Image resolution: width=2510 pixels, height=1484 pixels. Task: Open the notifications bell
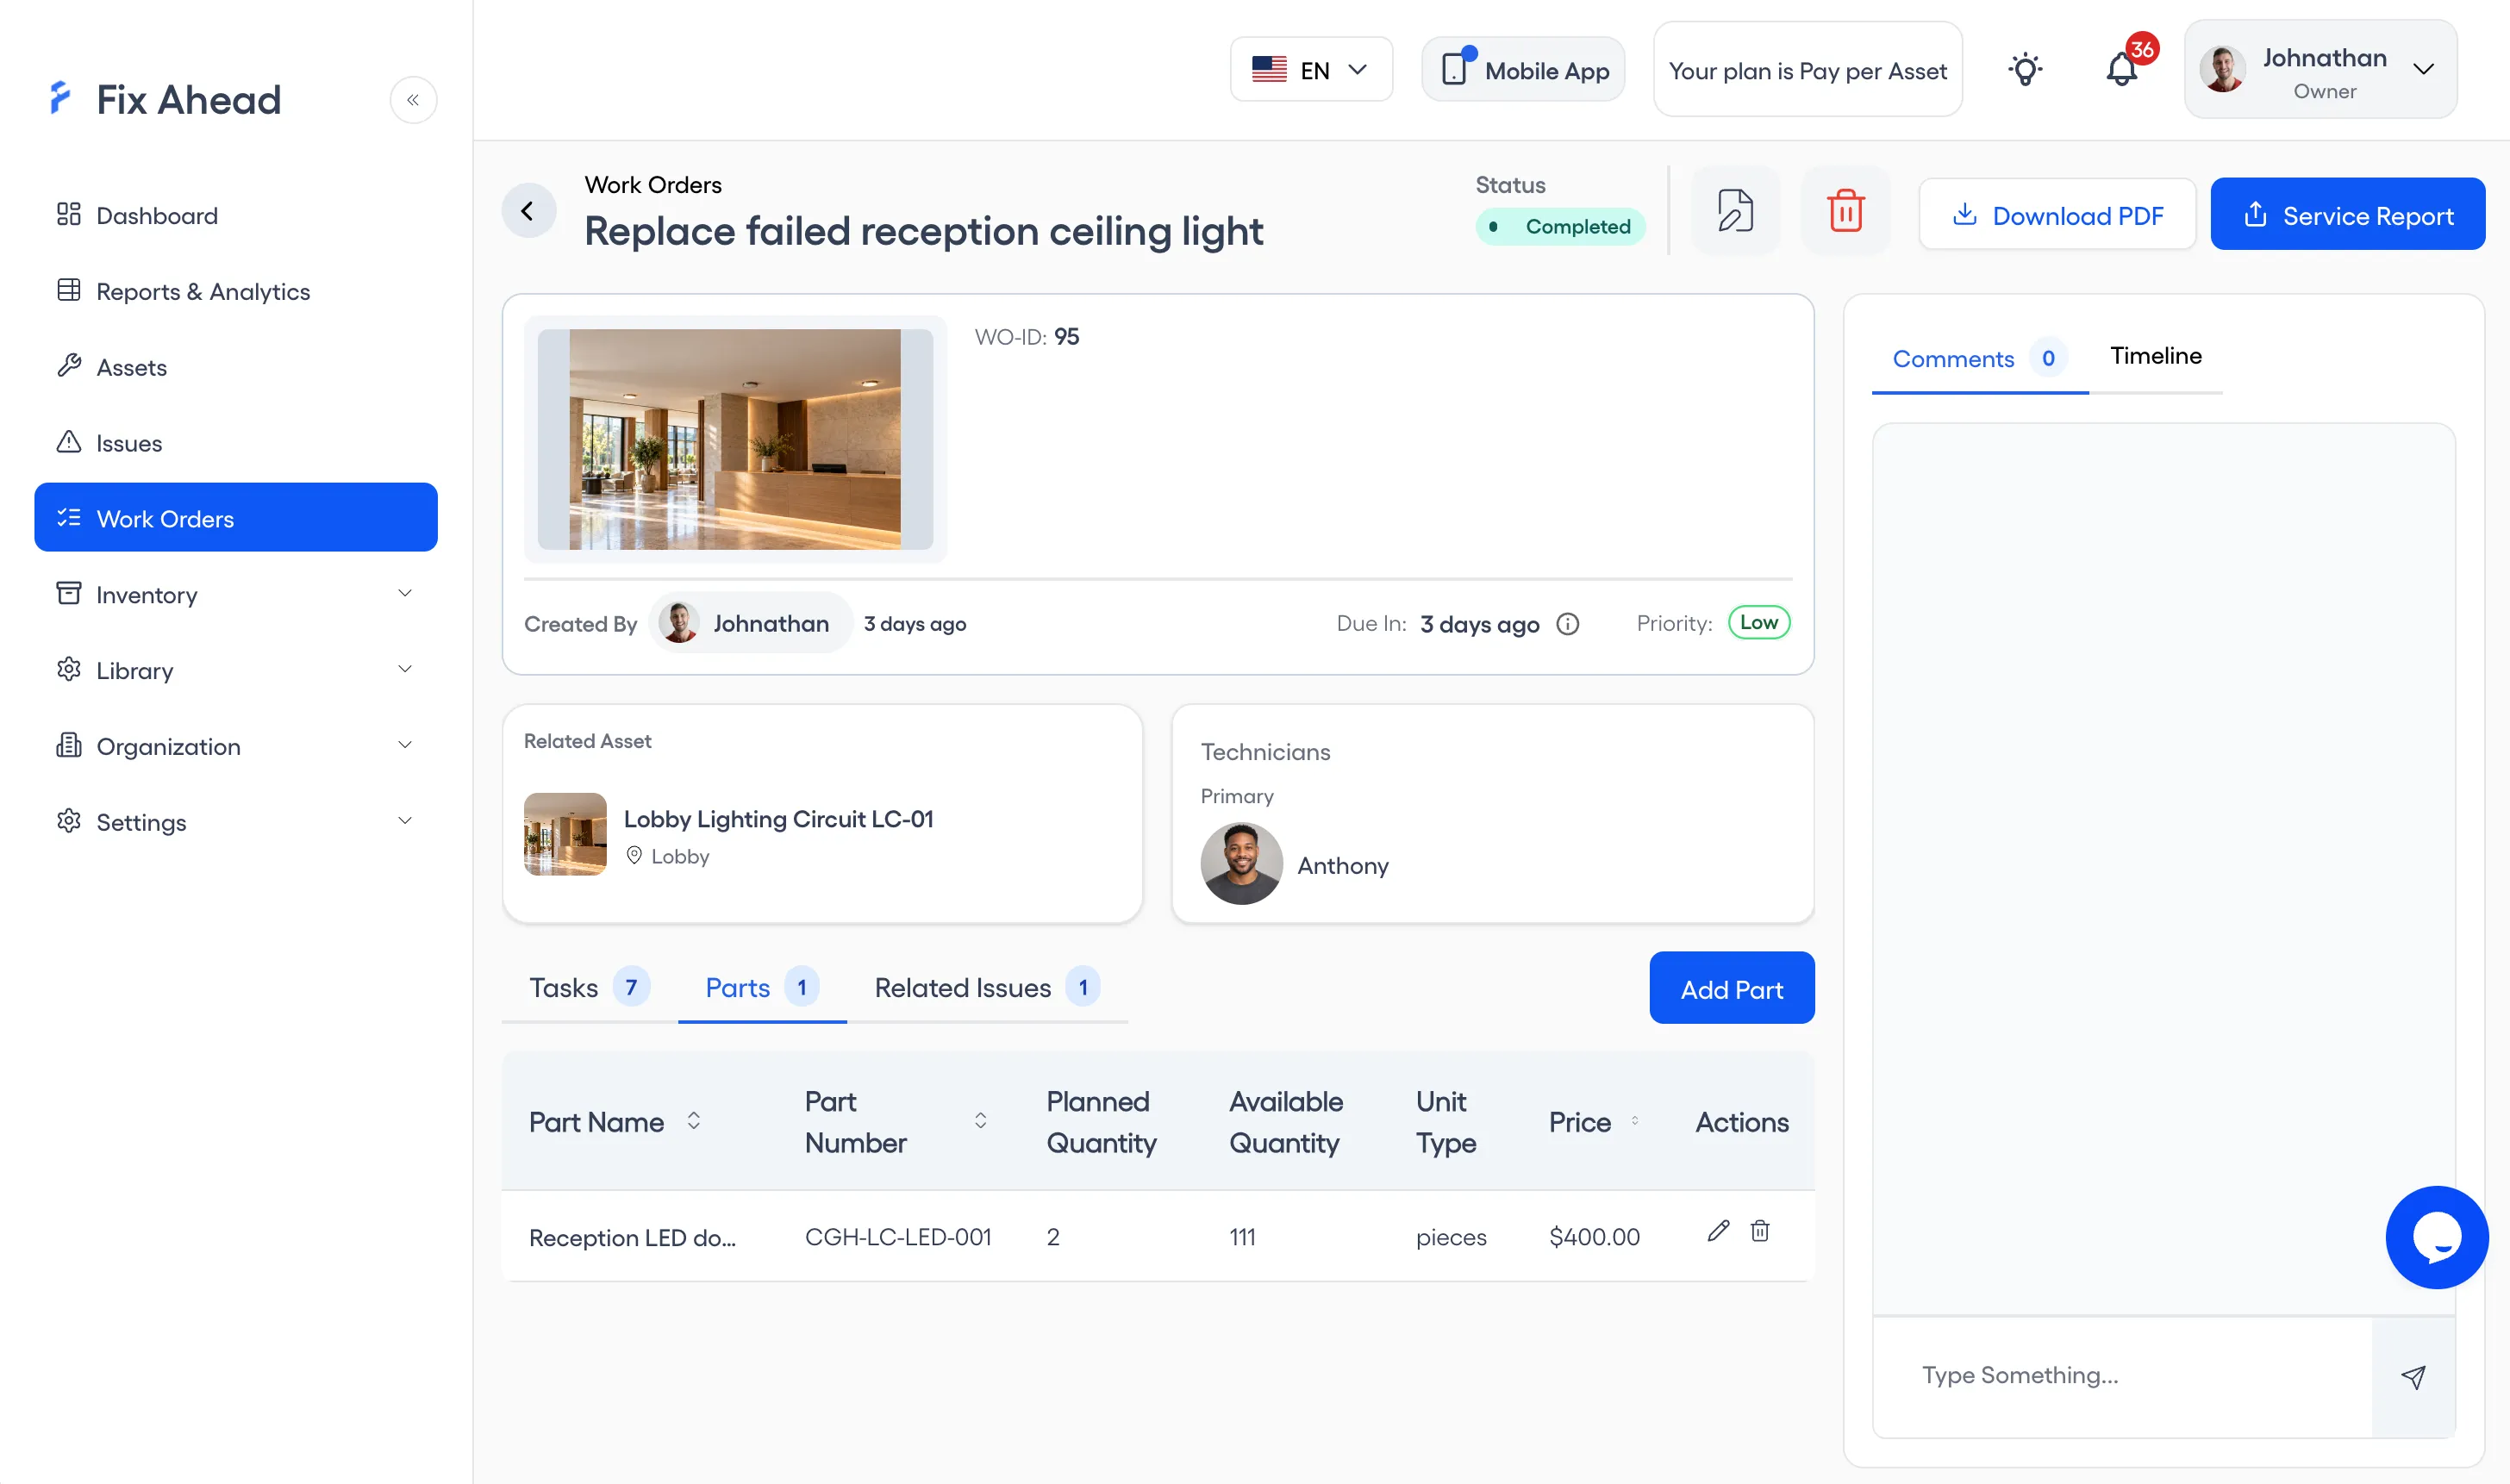[2122, 70]
